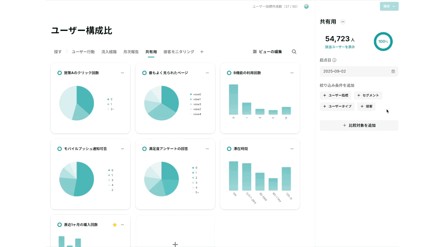
Task: Click the info icon beside 起点日
Action: (x=334, y=60)
